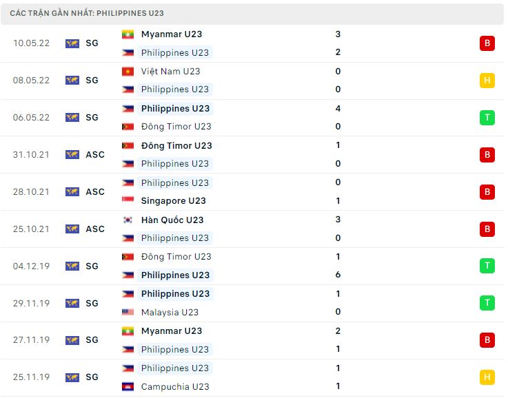
Task: Click the 27.11.19 match date row
Action: (x=252, y=340)
